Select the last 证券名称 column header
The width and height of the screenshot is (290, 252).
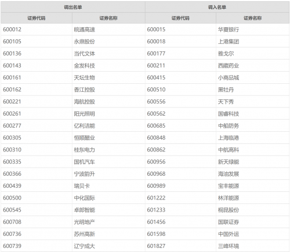[x=252, y=18]
